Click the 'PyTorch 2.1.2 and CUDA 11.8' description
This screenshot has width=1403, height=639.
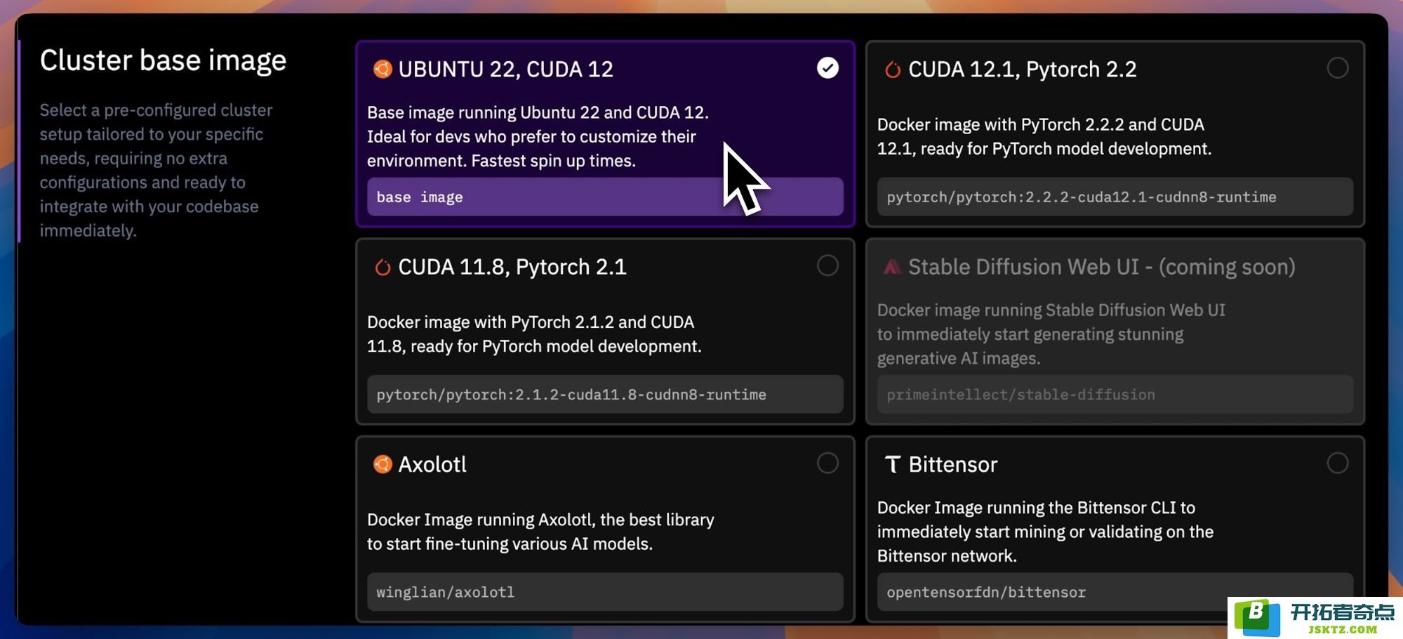click(x=534, y=334)
